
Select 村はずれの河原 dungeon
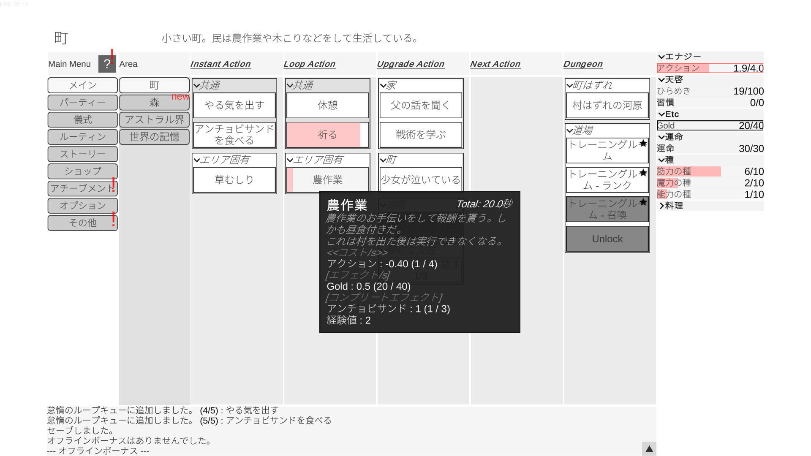607,105
